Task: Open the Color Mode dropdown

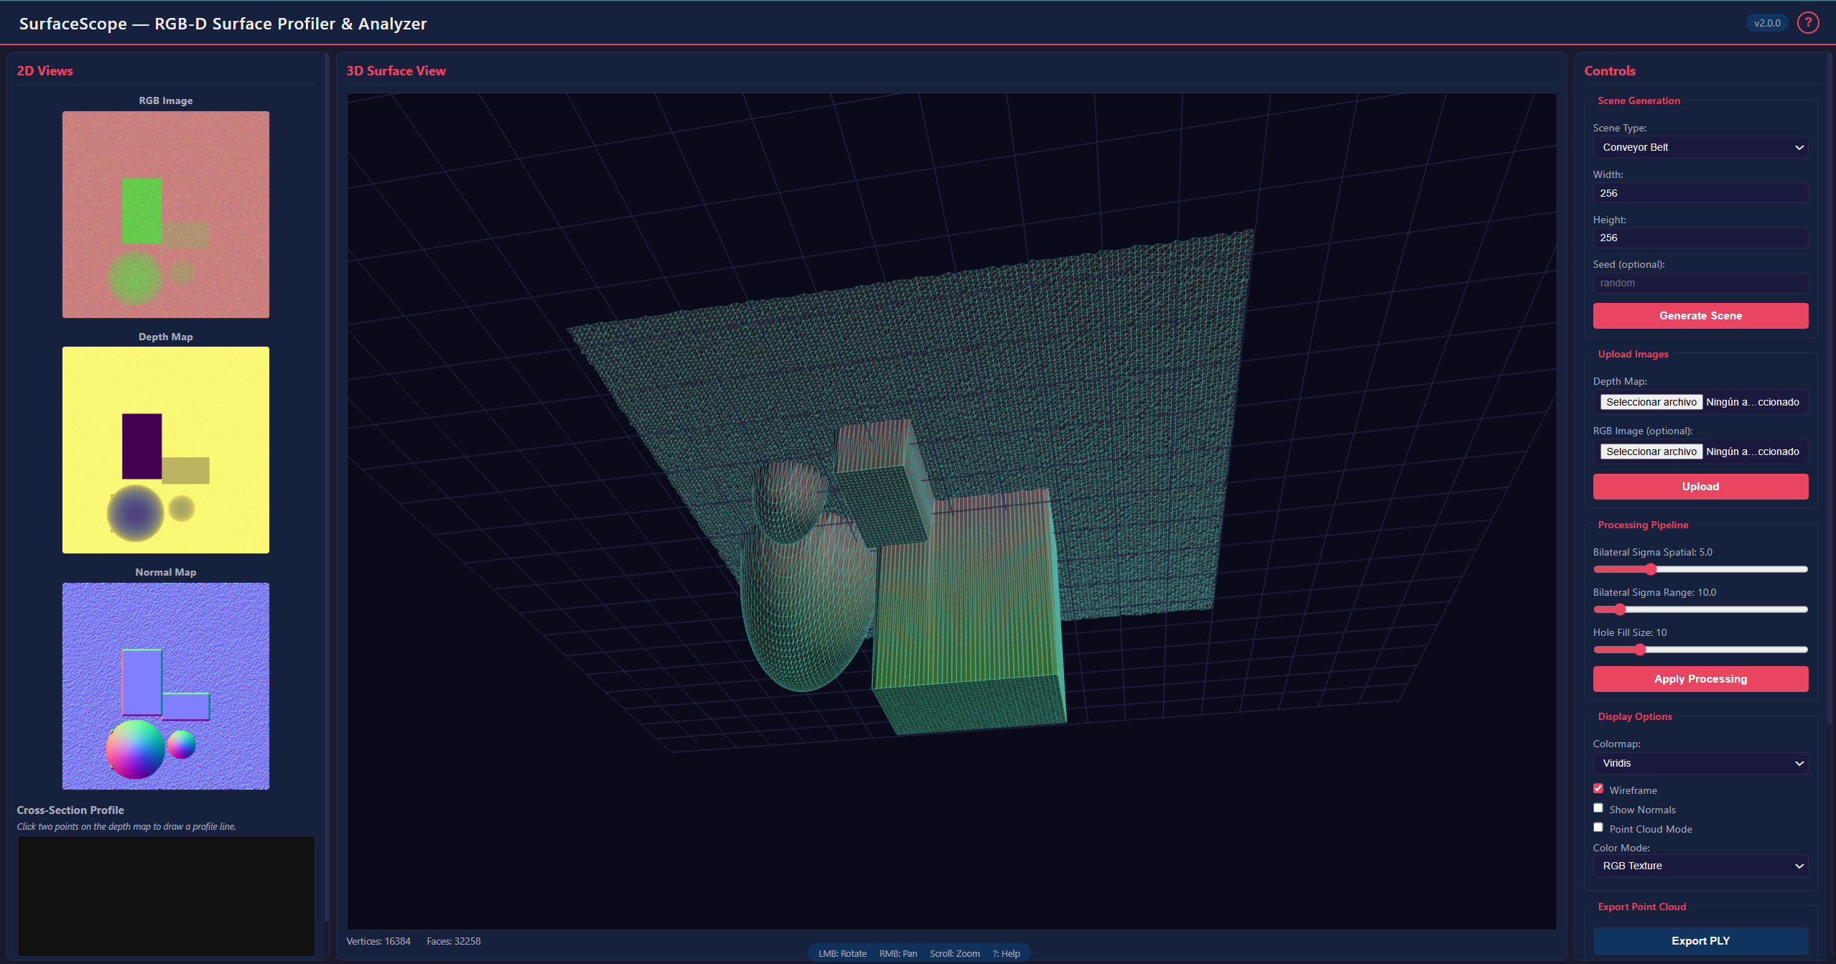Action: click(x=1700, y=866)
